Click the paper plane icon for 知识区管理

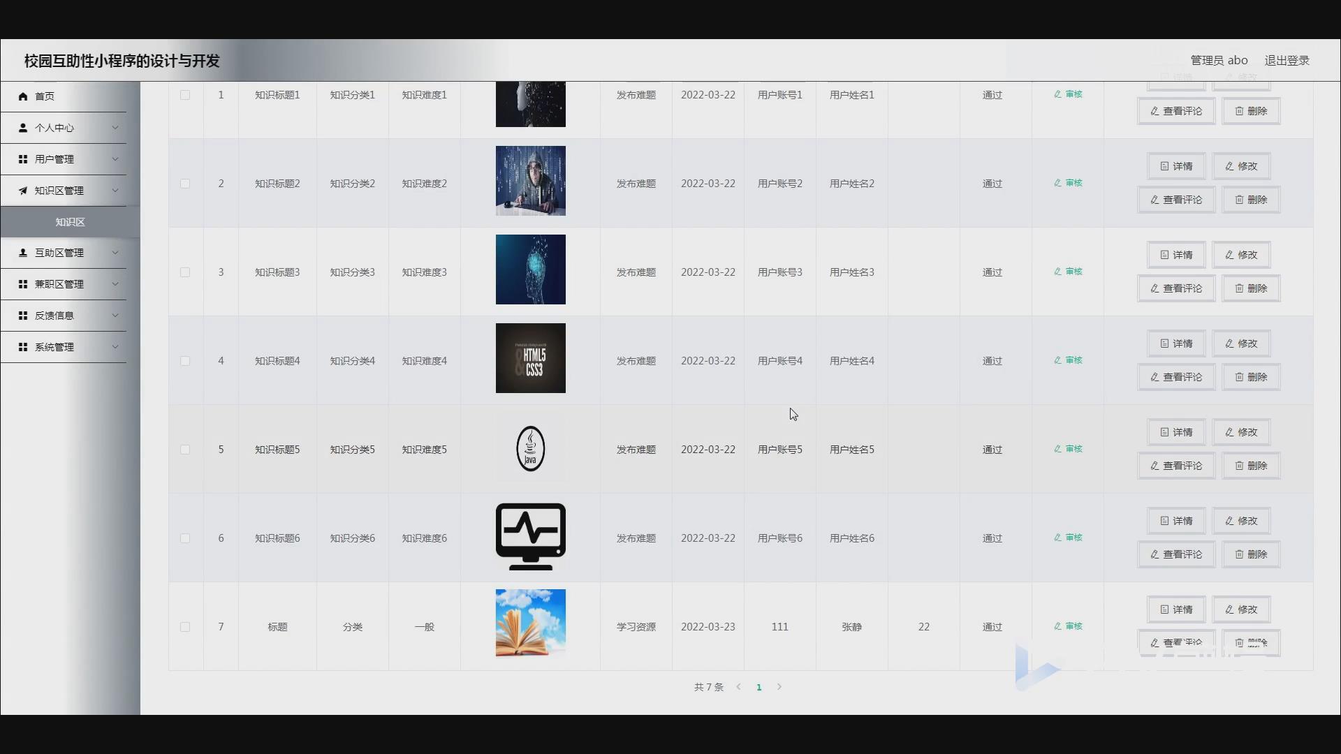click(x=23, y=191)
